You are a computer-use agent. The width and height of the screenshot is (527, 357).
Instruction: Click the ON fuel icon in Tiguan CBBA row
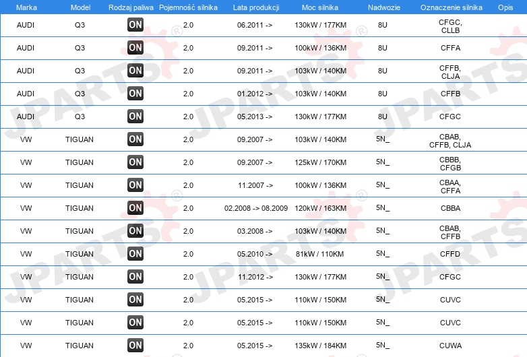click(x=135, y=208)
